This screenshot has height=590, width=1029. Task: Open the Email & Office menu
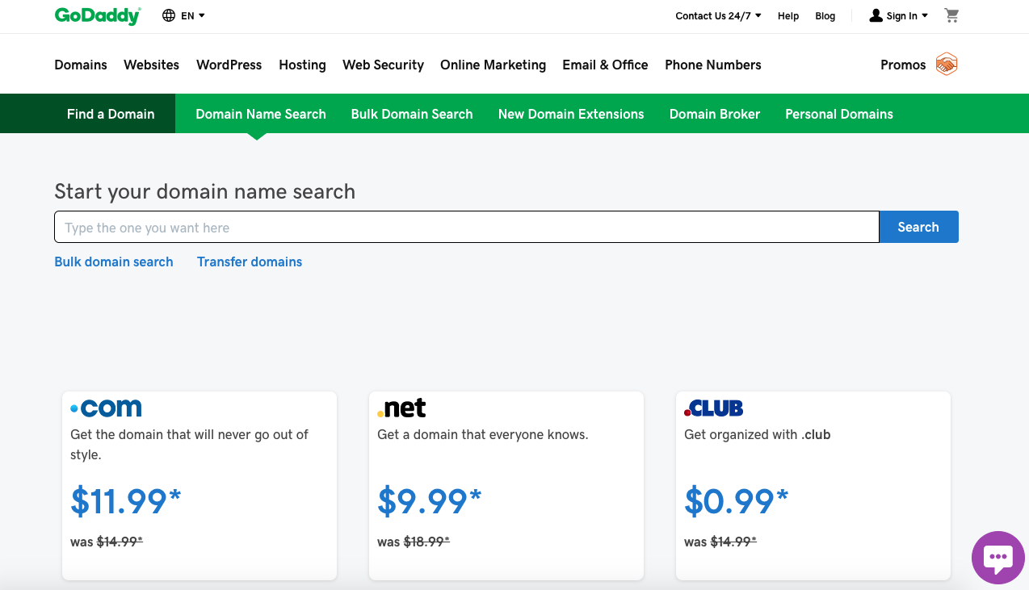tap(605, 65)
